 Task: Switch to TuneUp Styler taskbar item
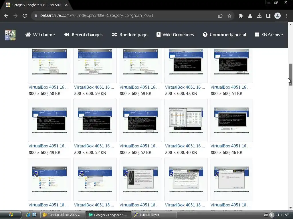pyautogui.click(x=154, y=215)
